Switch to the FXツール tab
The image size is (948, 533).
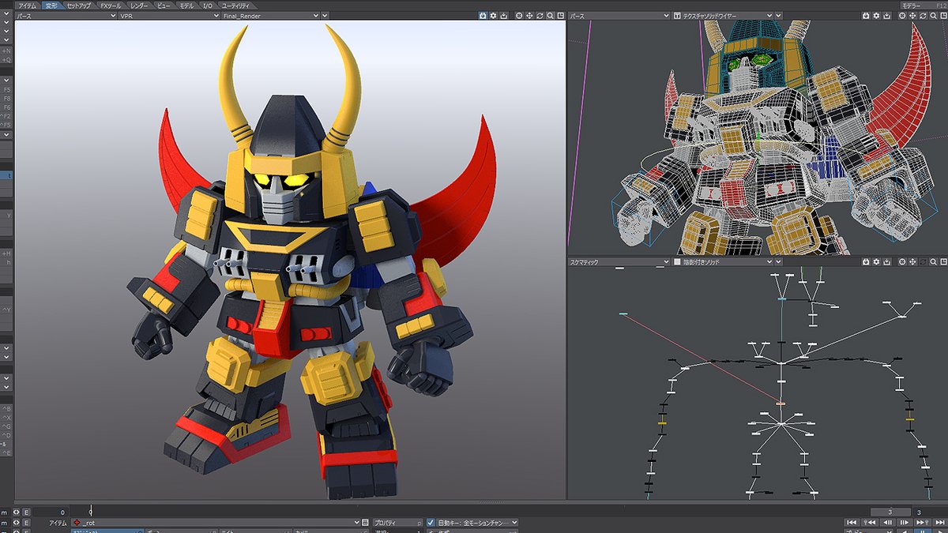coord(111,6)
